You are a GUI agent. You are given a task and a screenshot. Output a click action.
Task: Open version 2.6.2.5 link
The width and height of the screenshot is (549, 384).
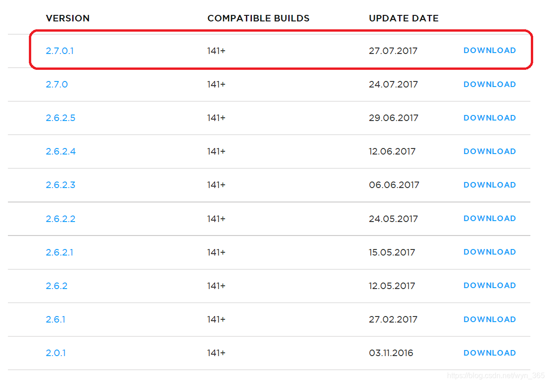[61, 118]
